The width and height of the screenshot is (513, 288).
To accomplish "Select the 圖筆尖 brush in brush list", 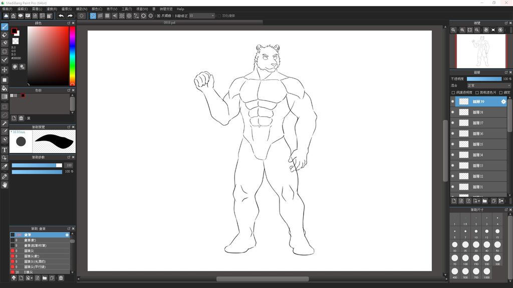I will tap(29, 251).
